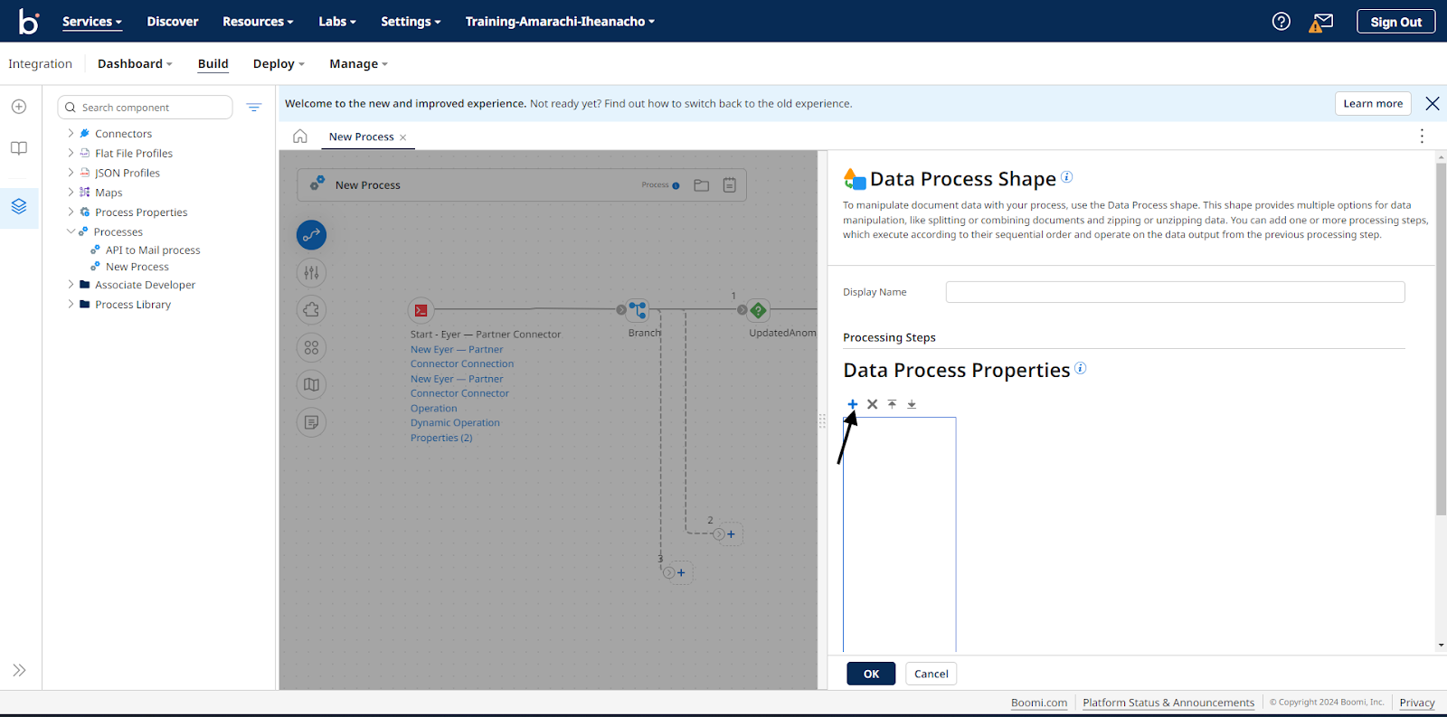Click the UpdatedAnom decision shape

click(759, 310)
